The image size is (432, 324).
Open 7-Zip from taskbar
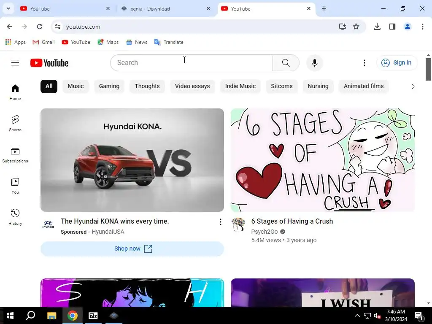point(93,316)
